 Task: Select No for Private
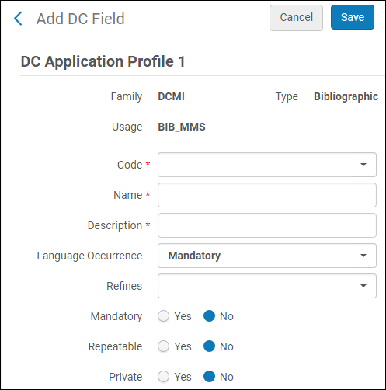click(209, 377)
